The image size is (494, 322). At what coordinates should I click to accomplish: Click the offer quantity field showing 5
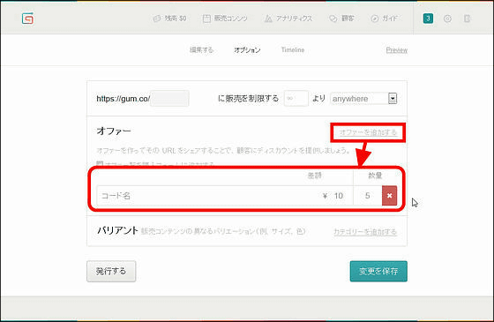(368, 196)
